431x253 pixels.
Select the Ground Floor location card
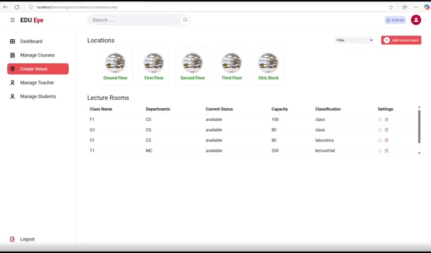(115, 66)
